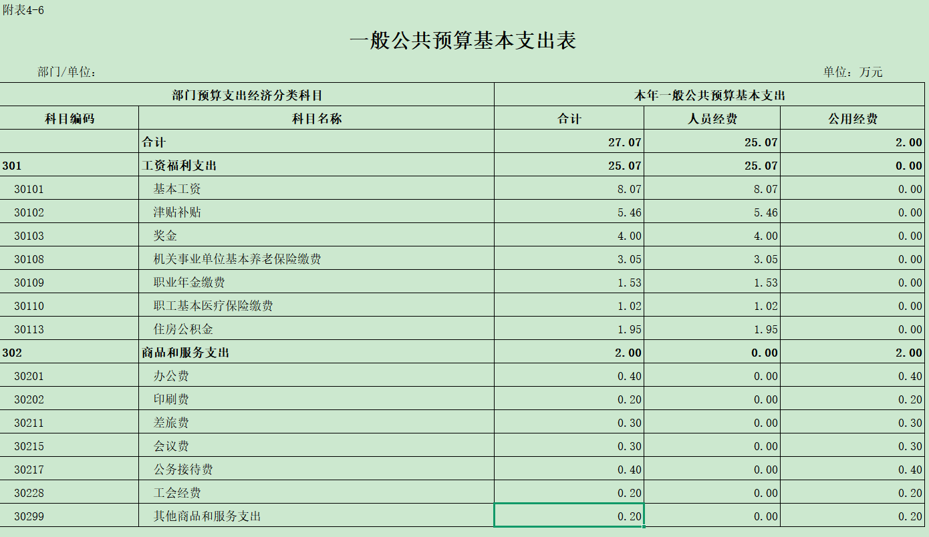Select 2.00 in the 合计 row 公用经费 column
The height and width of the screenshot is (537, 929).
[853, 142]
